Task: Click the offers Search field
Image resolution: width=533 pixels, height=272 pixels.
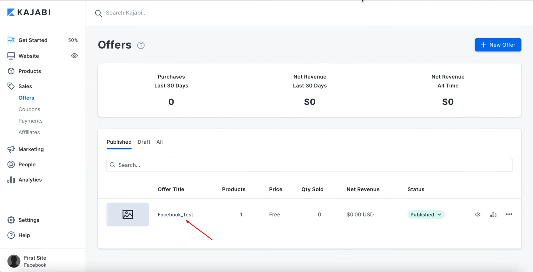Action: pyautogui.click(x=309, y=165)
